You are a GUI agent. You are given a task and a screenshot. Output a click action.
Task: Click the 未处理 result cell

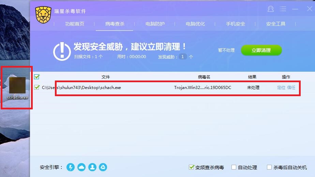pos(253,88)
